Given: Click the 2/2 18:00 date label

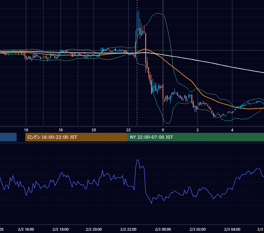Looking at the screenshot, I should point(61,229).
